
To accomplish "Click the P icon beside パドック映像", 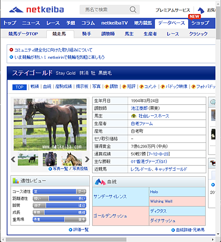I will [163, 87].
